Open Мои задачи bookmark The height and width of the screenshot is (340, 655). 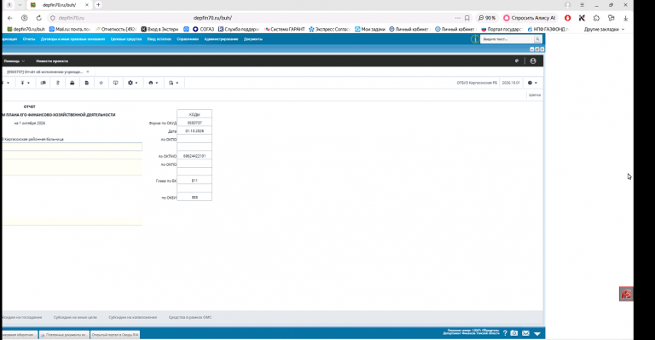coord(369,29)
